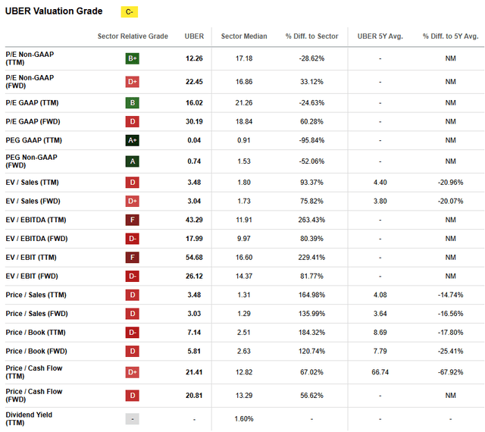This screenshot has width=485, height=432.
Task: Click the D- grade badge for EV / EBIT (FWD)
Action: (133, 276)
